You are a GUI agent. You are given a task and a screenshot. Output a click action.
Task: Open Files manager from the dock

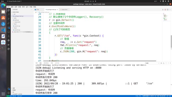[3, 12]
